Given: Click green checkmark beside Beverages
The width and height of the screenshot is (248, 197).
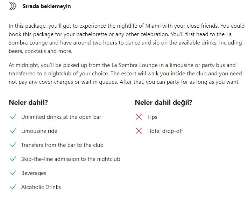Looking at the screenshot, I should (13, 173).
